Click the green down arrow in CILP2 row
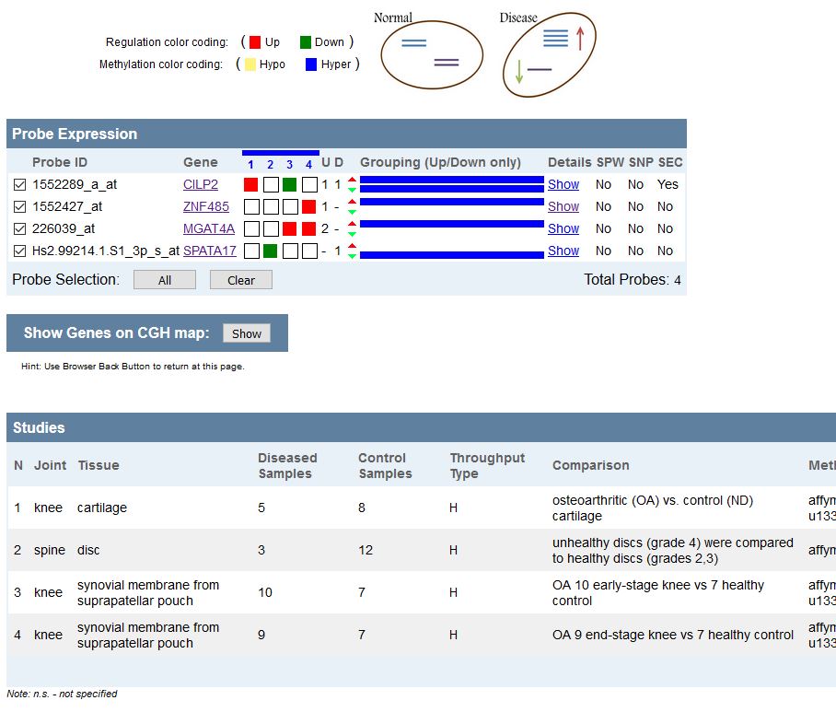836x712 pixels. 352,190
